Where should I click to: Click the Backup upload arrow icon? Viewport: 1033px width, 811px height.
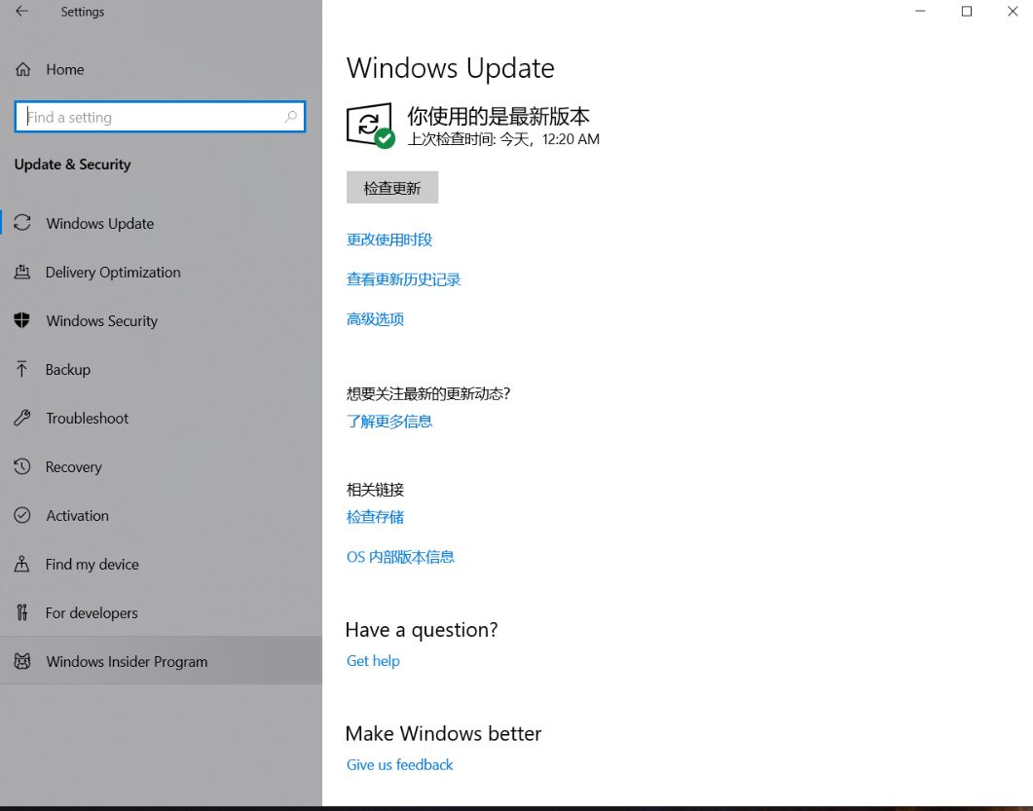(21, 369)
